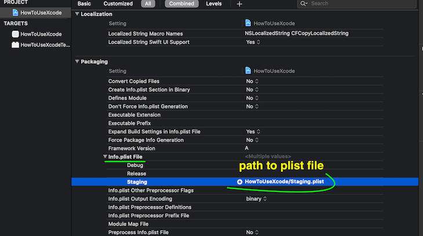Click the HowToUseXcode app target icon
The width and height of the screenshot is (423, 236).
[x=16, y=34]
